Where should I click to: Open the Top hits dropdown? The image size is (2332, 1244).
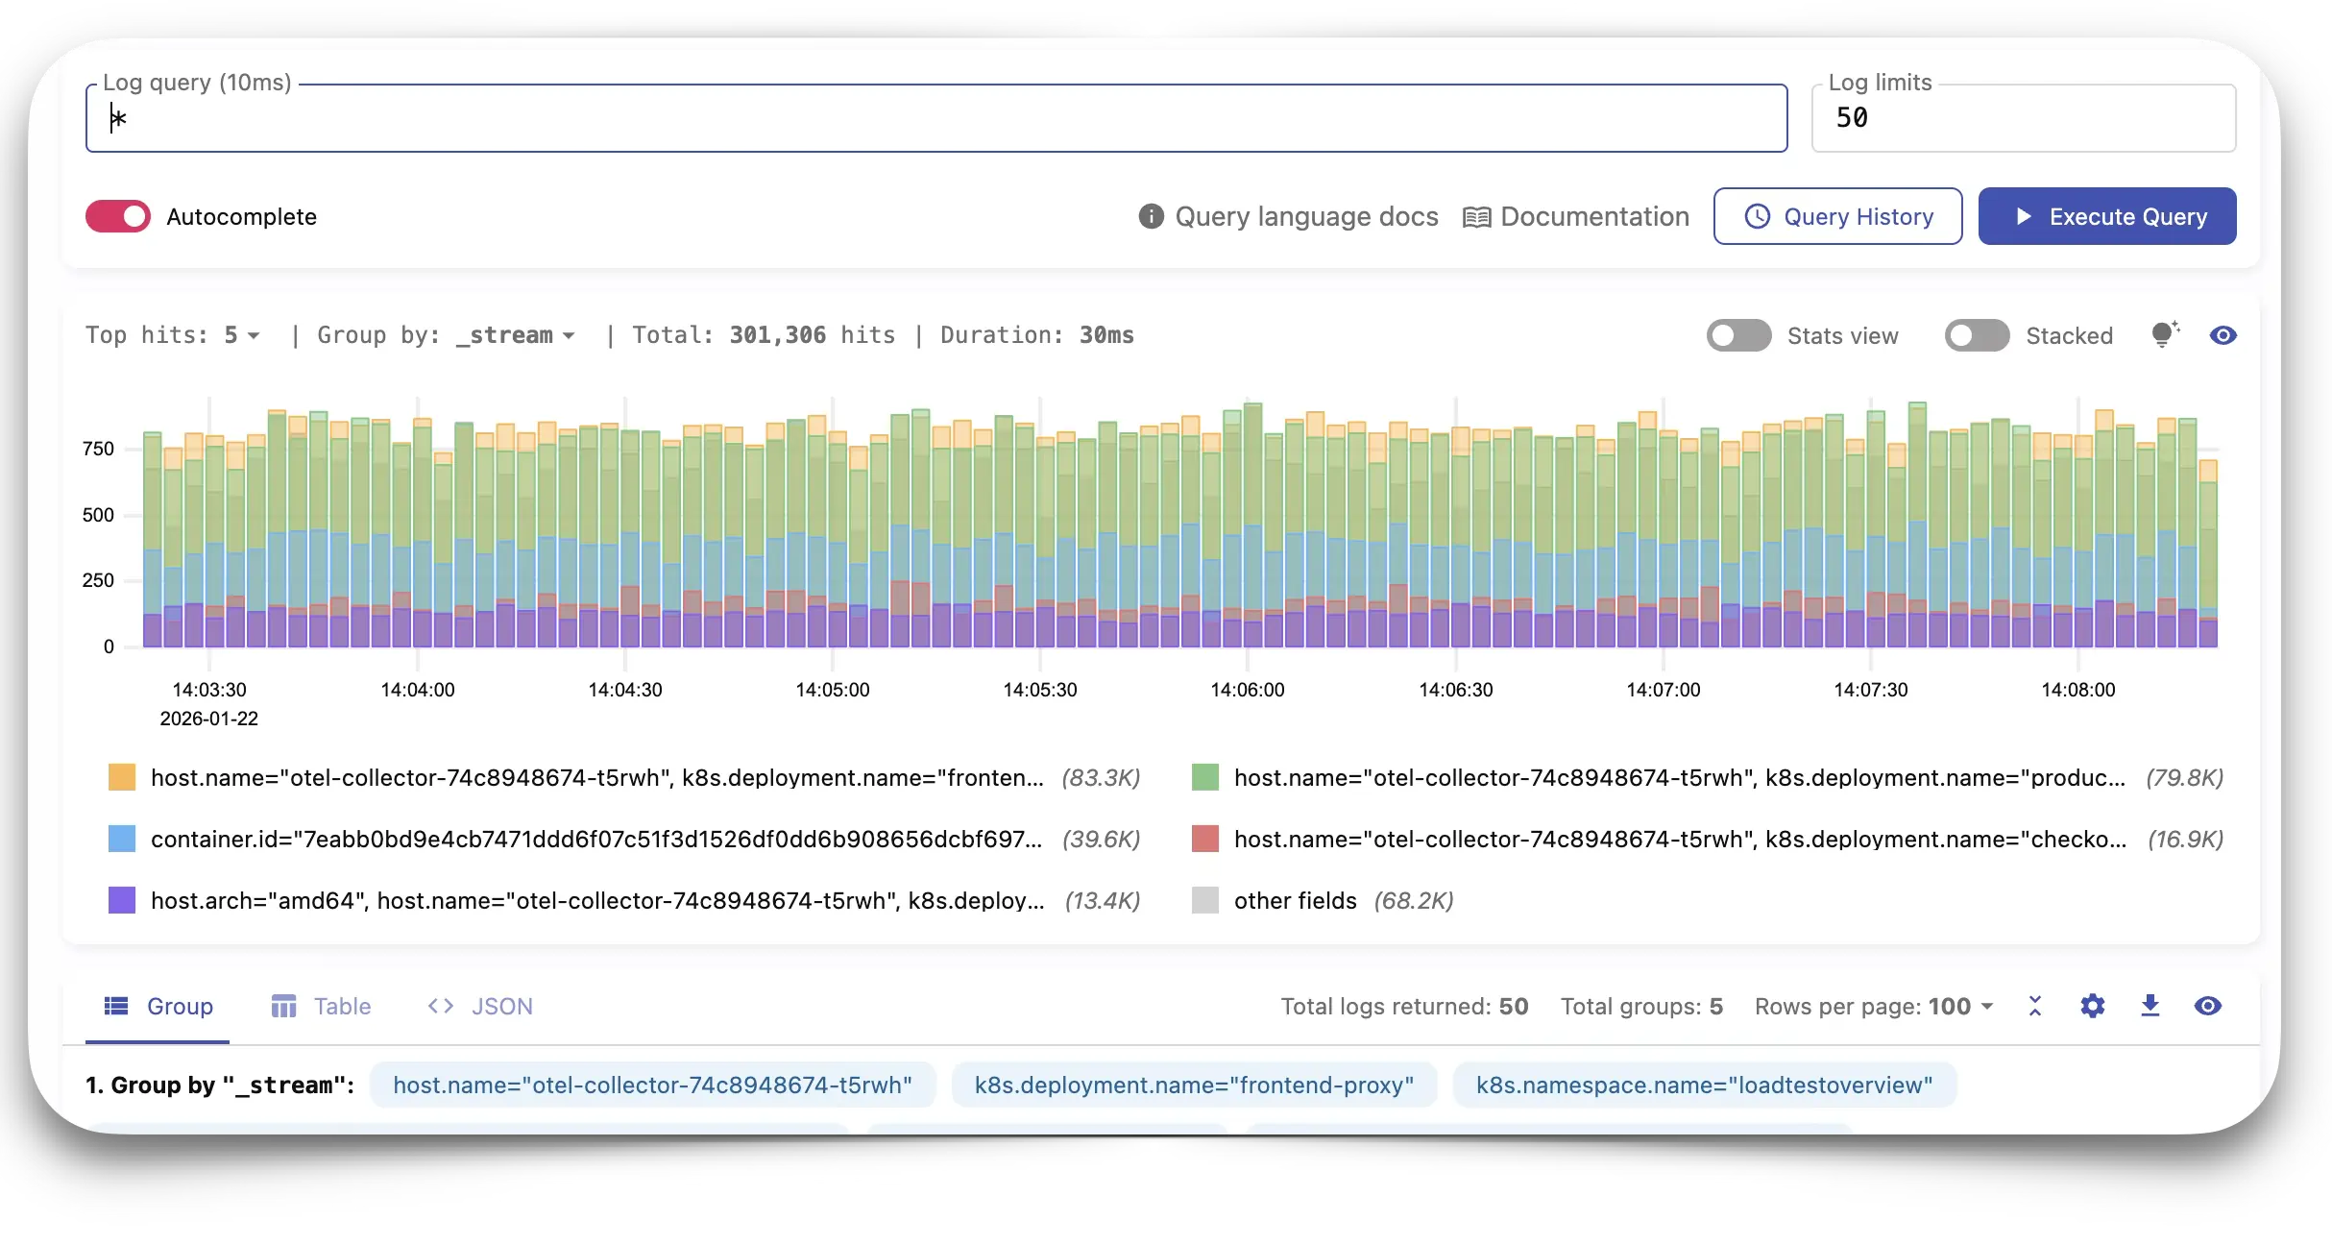(x=241, y=335)
